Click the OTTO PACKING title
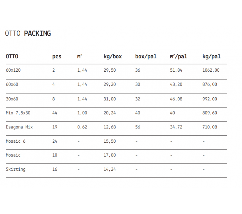242x214 pixels. pyautogui.click(x=28, y=33)
